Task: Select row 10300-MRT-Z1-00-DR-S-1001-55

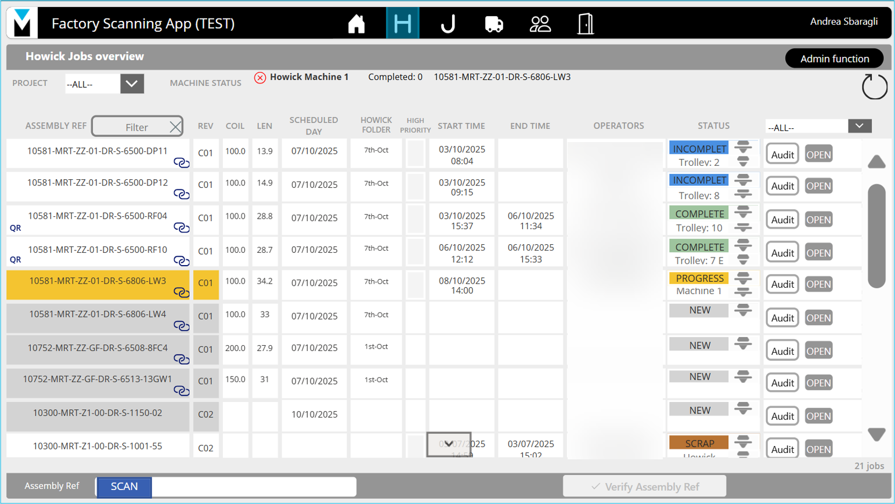Action: pos(98,446)
